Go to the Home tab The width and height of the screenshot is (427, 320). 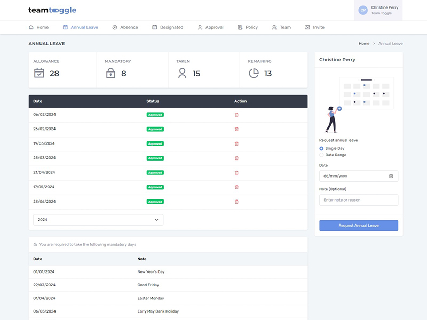38,27
